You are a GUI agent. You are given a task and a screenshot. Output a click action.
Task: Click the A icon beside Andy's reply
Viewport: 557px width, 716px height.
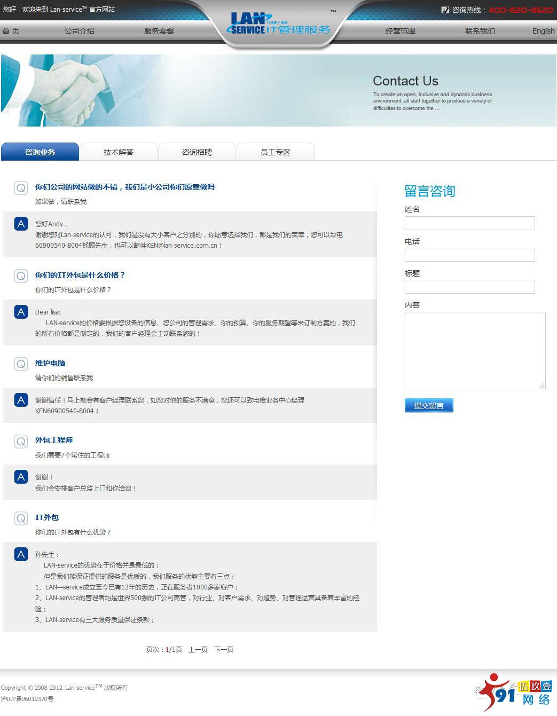(21, 223)
